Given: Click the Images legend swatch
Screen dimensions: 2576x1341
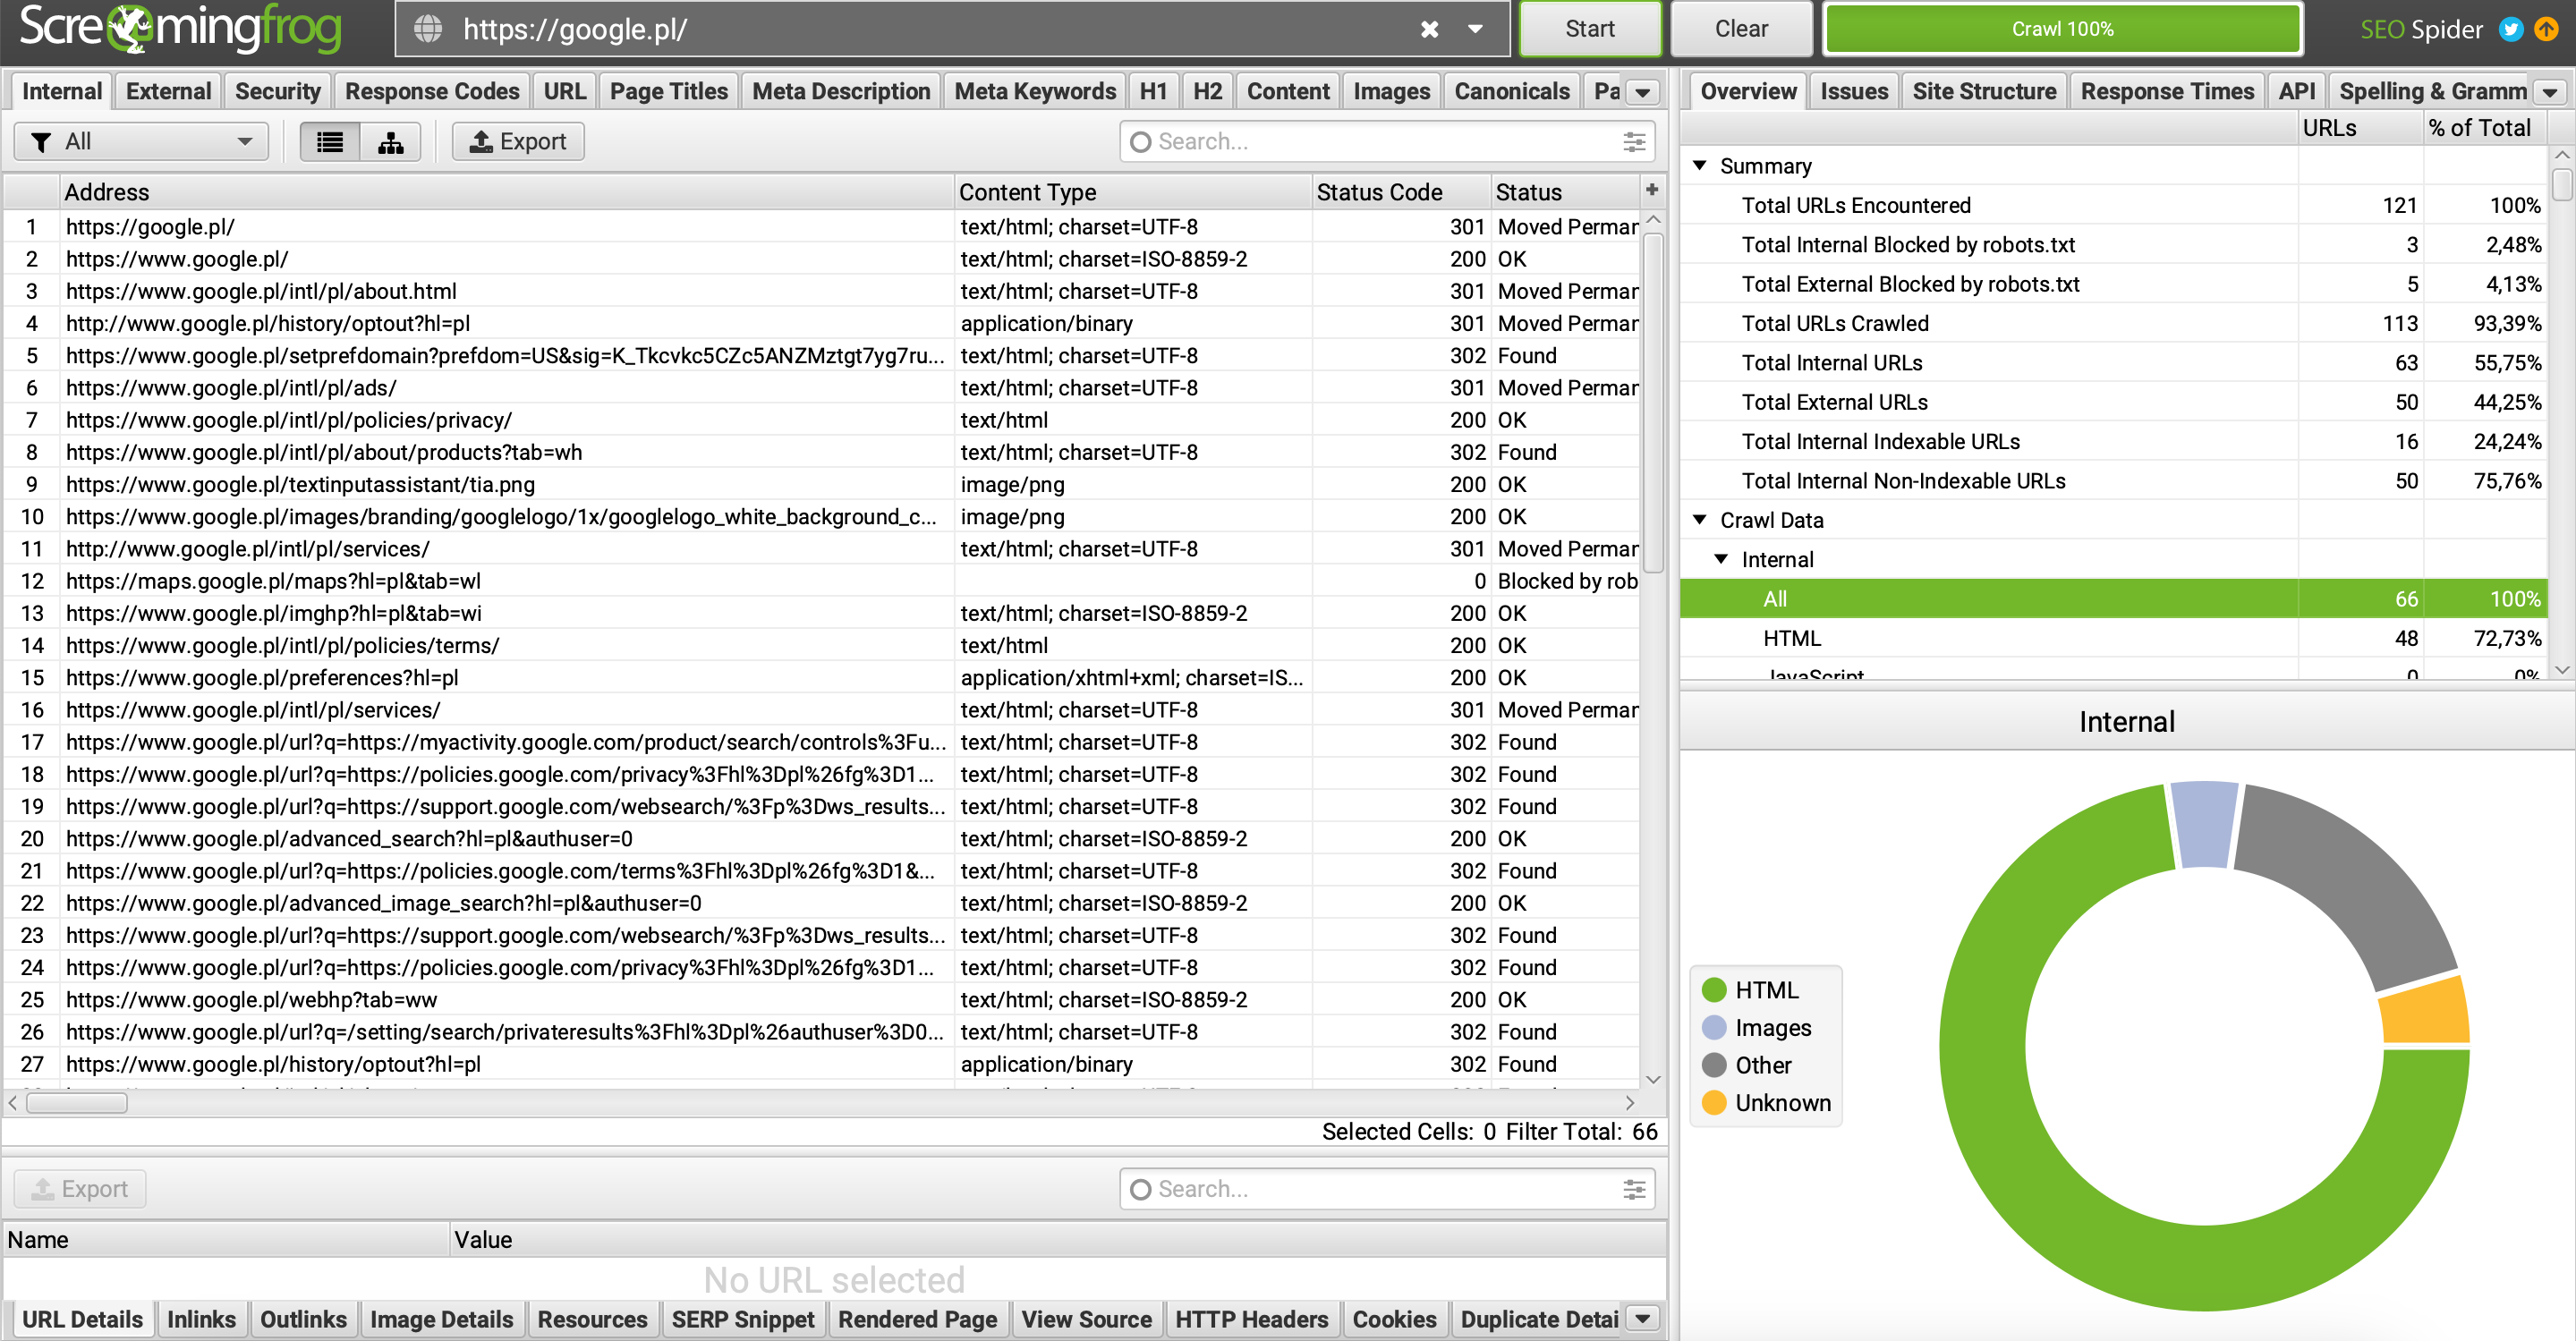Looking at the screenshot, I should (x=1714, y=1027).
